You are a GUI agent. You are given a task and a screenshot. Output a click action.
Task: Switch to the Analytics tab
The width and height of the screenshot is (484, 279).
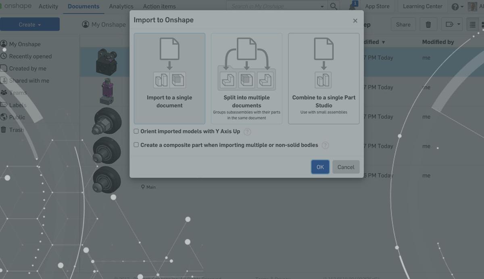pos(121,6)
